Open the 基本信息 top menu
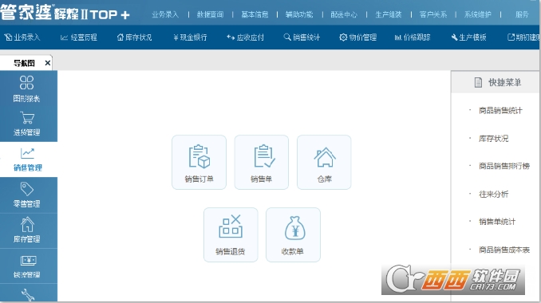This screenshot has height=303, width=541. [255, 14]
